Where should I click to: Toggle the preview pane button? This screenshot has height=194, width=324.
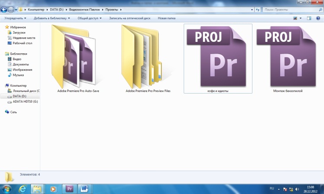pos(309,18)
